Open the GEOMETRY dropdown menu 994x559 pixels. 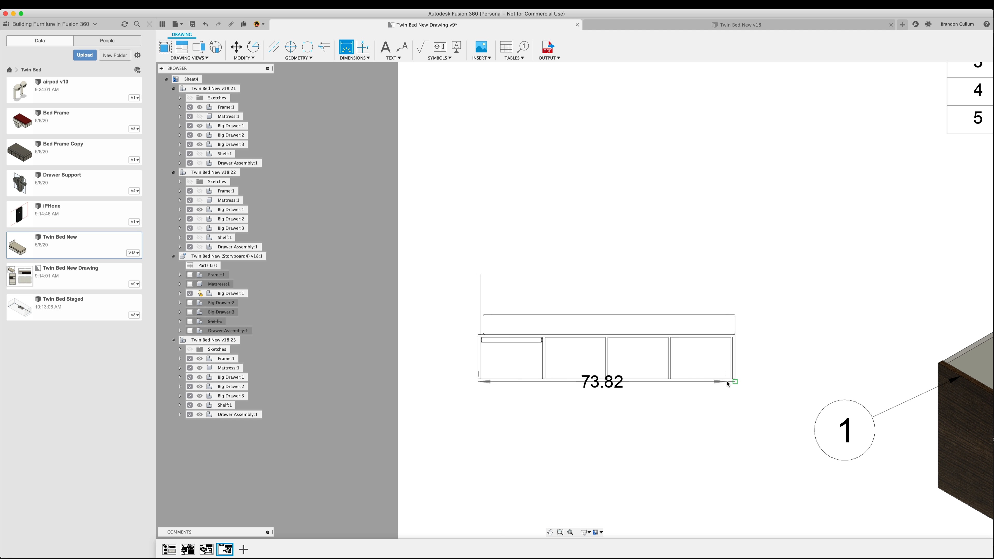point(299,58)
